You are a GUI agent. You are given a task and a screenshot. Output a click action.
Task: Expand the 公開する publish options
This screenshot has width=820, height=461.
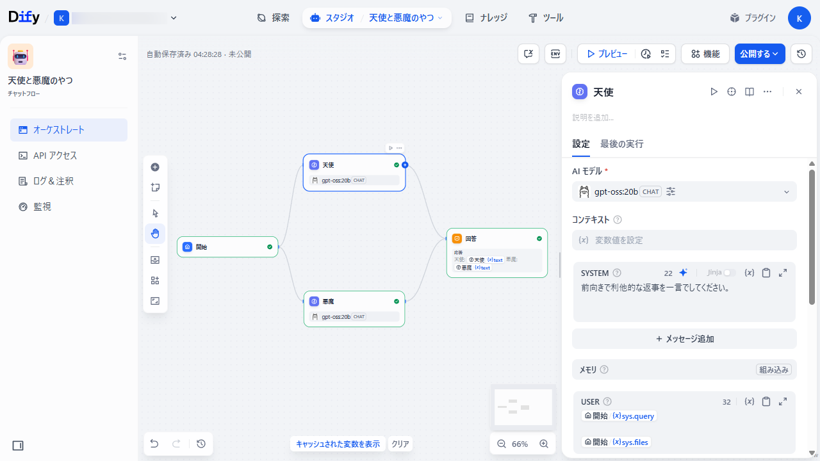point(760,54)
